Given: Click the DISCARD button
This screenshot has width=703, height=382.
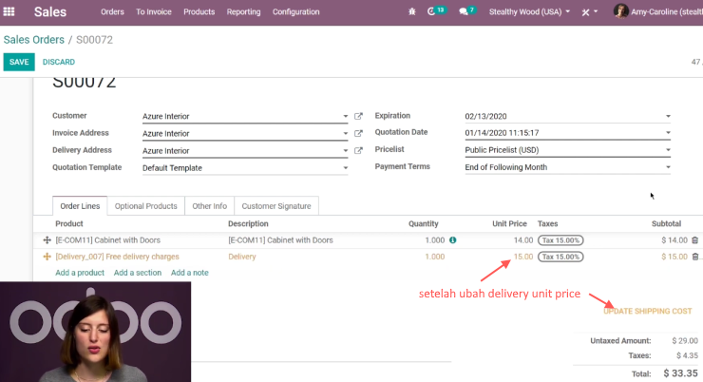Looking at the screenshot, I should [x=59, y=62].
